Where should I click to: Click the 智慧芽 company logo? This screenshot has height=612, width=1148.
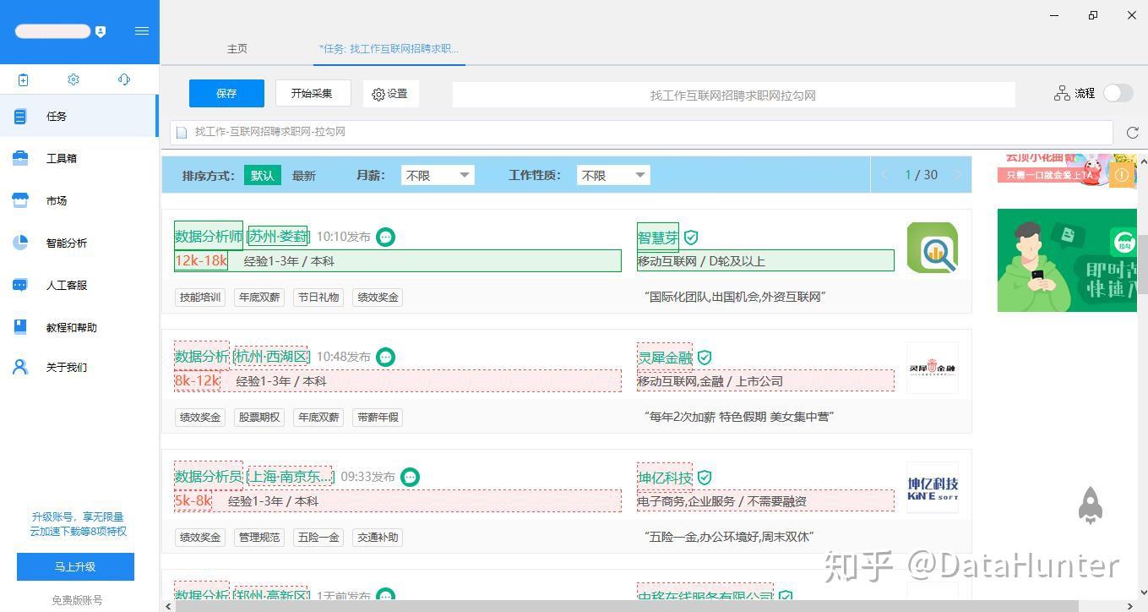coord(933,248)
